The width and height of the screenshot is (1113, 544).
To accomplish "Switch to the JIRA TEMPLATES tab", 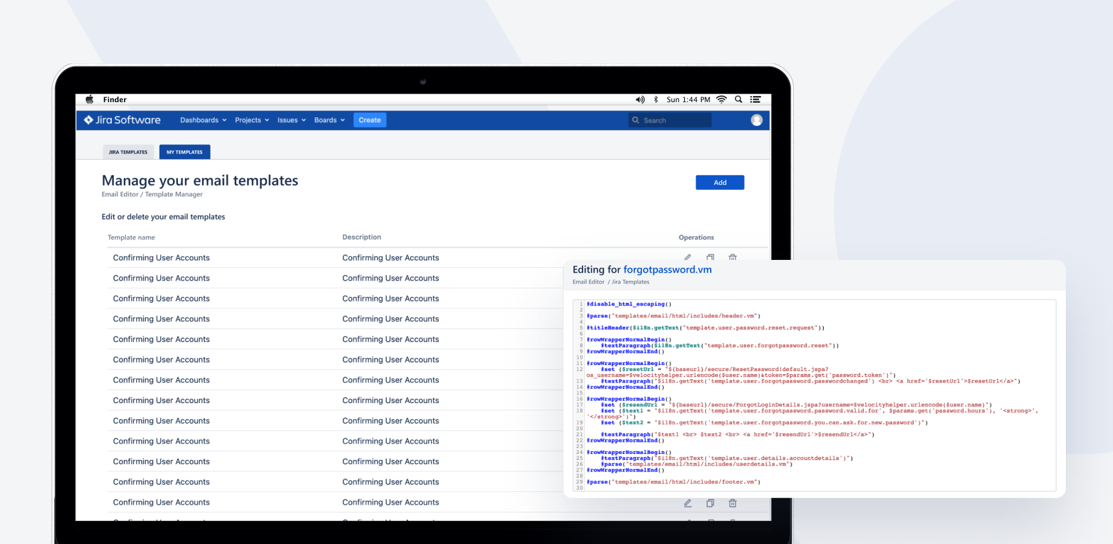I will click(x=128, y=152).
